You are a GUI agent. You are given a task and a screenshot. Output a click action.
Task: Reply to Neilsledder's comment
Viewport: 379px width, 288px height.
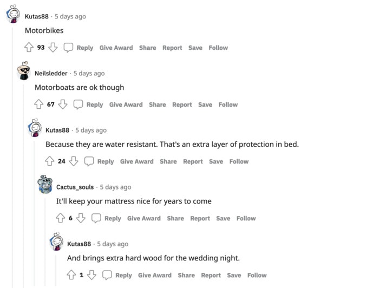coord(95,104)
